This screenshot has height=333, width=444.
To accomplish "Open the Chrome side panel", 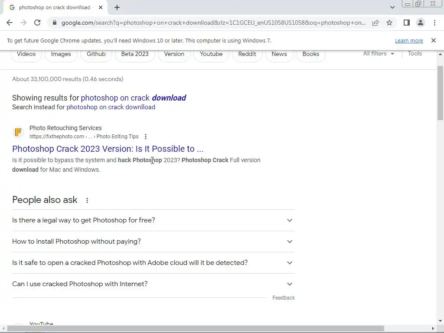I will [x=407, y=23].
